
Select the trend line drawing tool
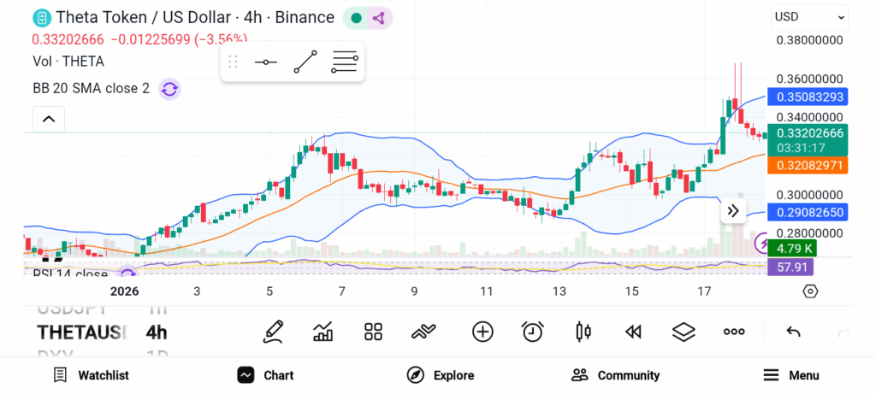tap(305, 62)
